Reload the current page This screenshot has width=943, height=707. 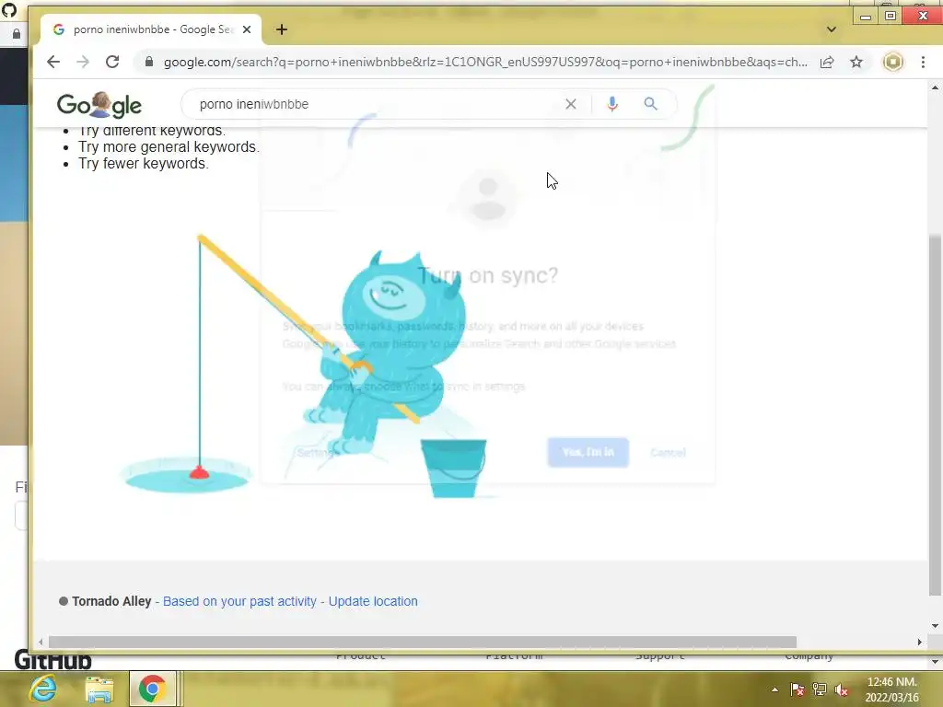point(112,62)
